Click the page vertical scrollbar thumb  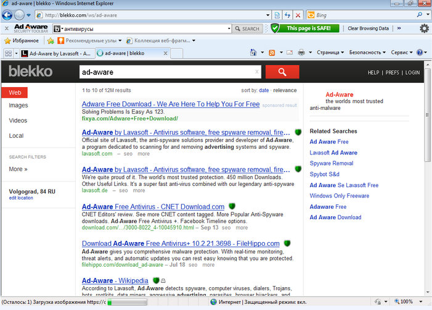pyautogui.click(x=428, y=115)
